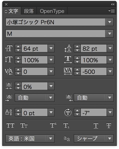Click the 小塚ゴシック Pr6N font field
The width and height of the screenshot is (119, 149).
tap(55, 22)
